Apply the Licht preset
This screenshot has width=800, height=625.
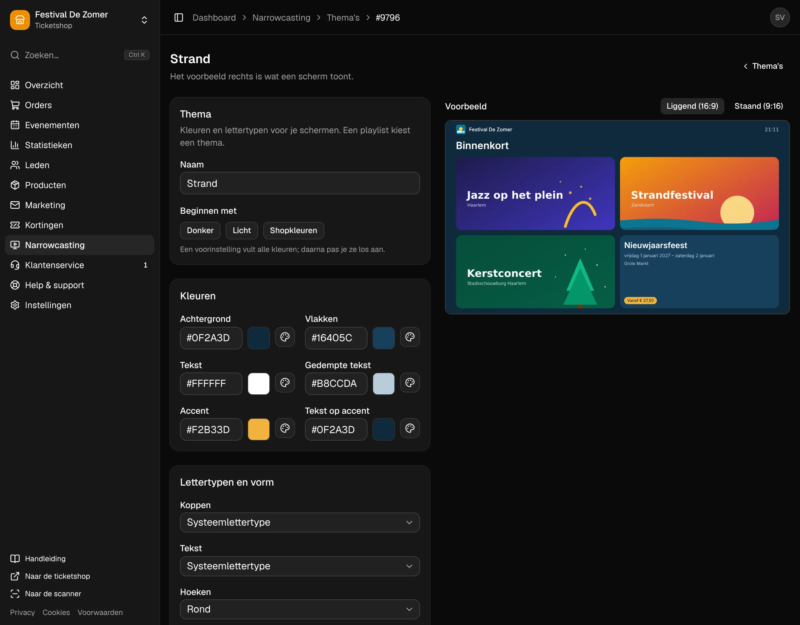(x=242, y=230)
